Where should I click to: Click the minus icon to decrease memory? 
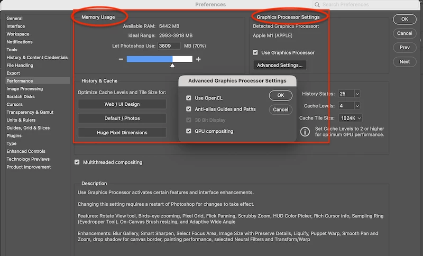point(121,59)
